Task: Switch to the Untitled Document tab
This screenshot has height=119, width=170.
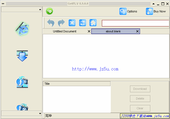Action: click(x=65, y=31)
